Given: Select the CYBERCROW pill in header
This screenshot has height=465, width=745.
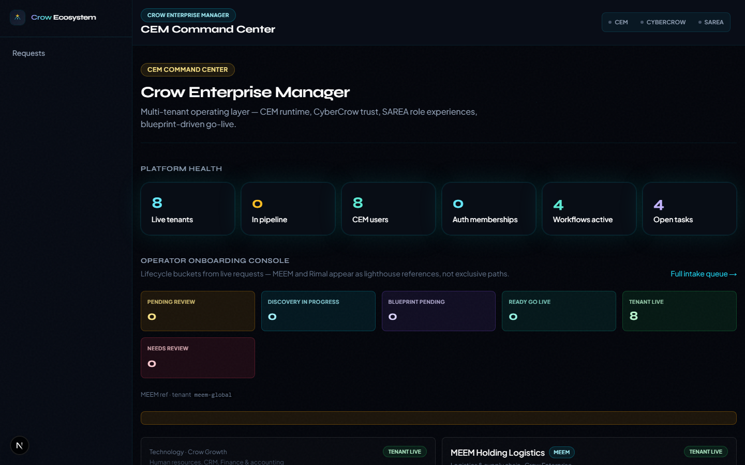Looking at the screenshot, I should point(663,22).
